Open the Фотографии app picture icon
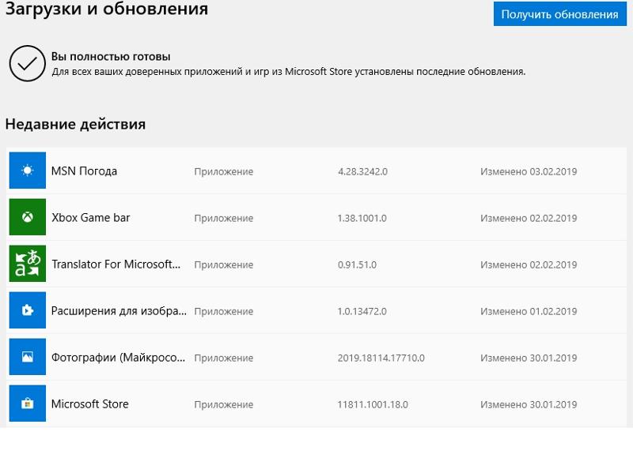This screenshot has width=633, height=458. (28, 357)
